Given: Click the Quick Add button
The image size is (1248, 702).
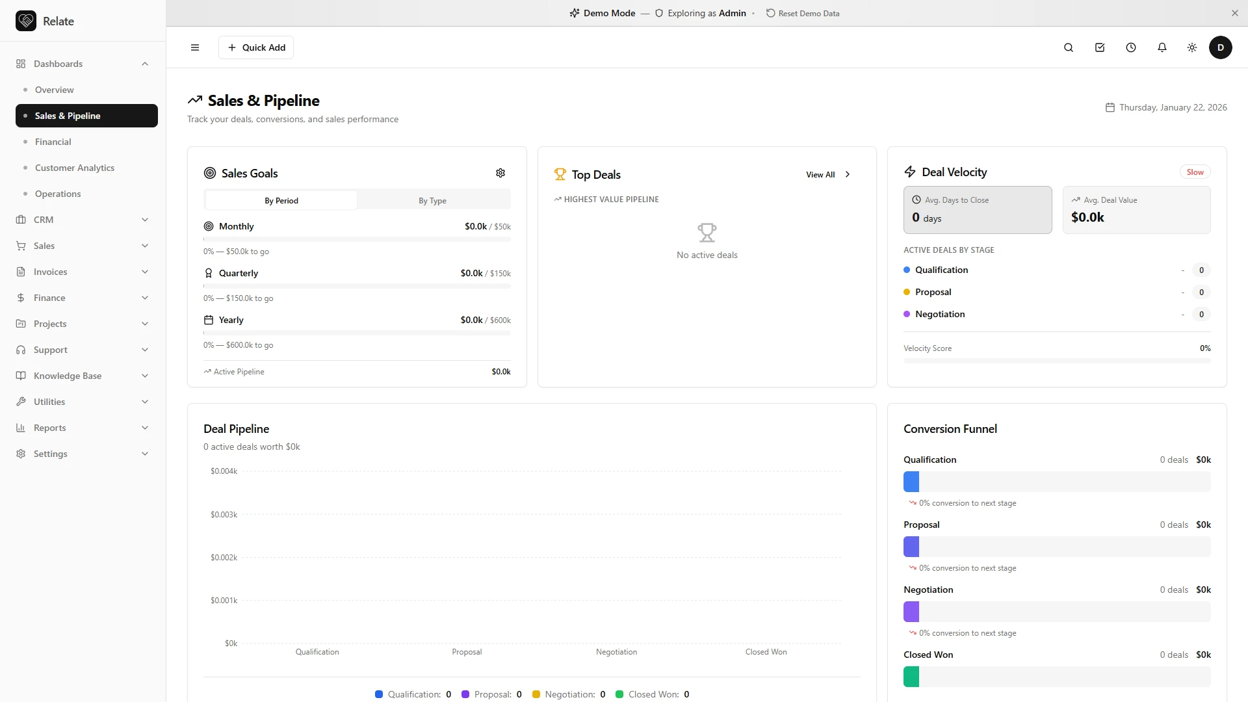Looking at the screenshot, I should coord(256,47).
